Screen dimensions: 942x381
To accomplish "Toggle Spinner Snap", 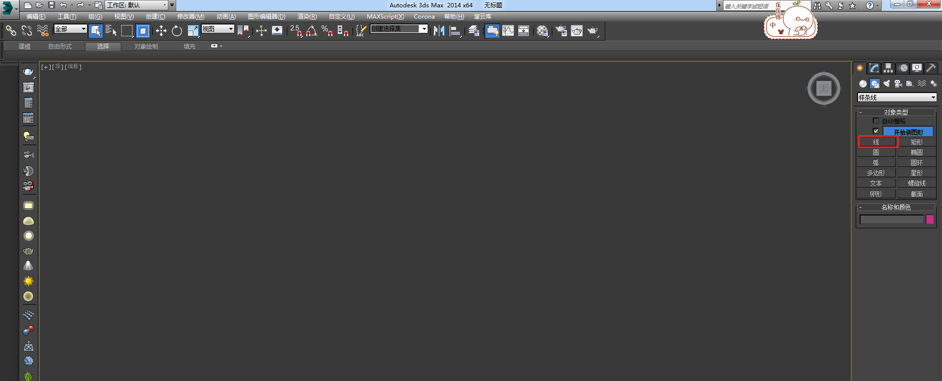I will (343, 31).
